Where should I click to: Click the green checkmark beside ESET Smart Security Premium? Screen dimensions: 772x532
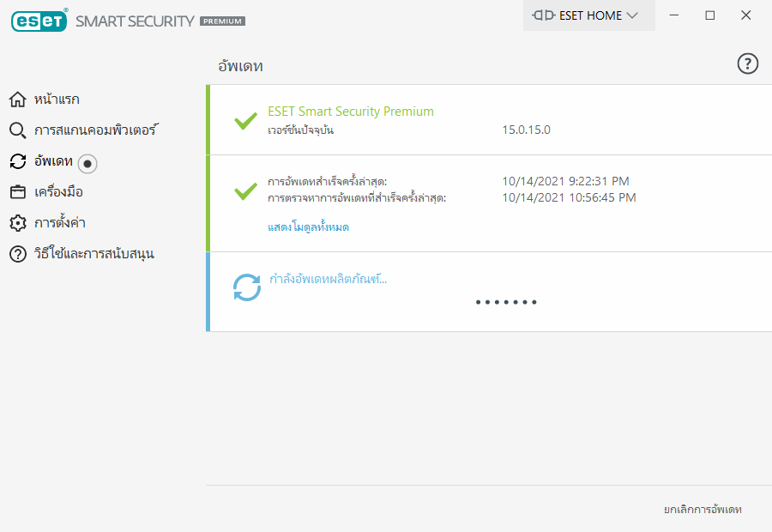point(245,121)
